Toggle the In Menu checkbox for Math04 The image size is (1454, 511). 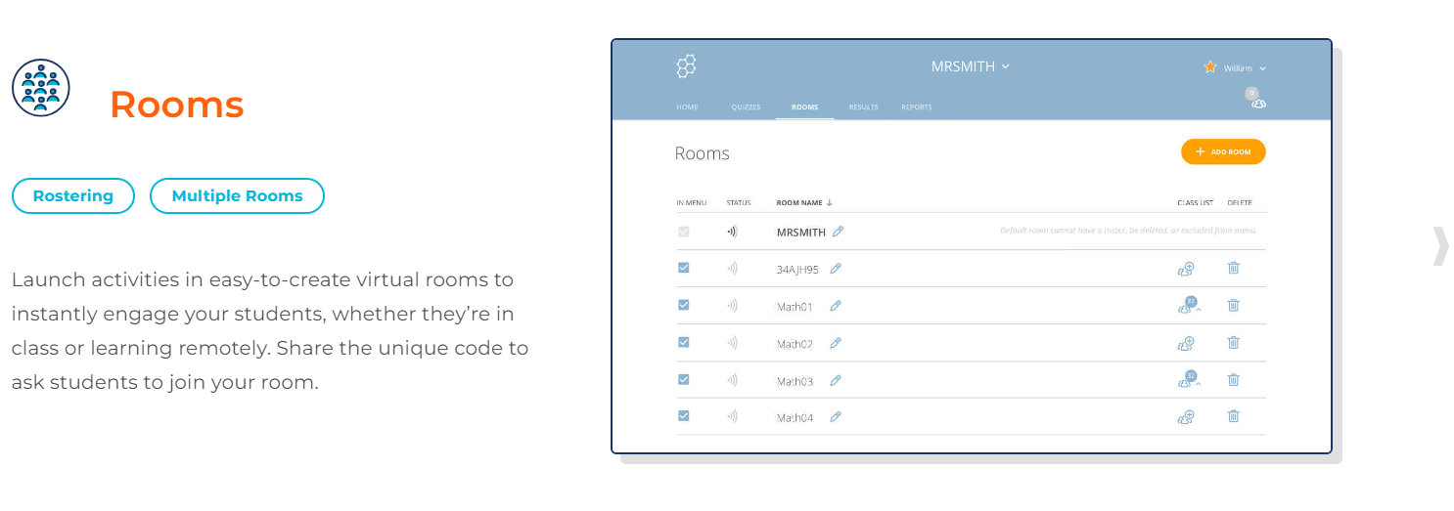tap(684, 415)
